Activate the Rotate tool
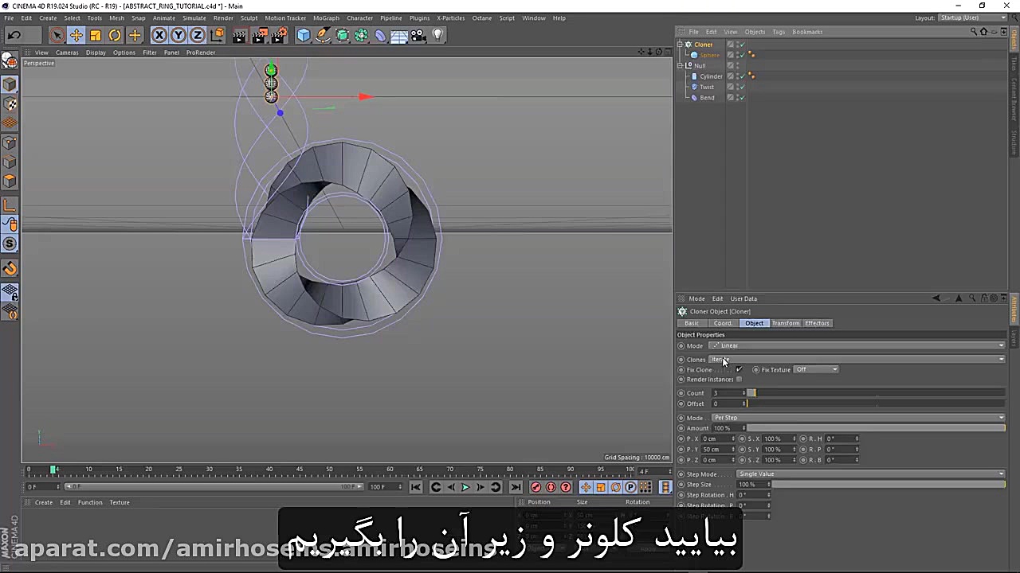This screenshot has height=573, width=1020. (x=114, y=34)
